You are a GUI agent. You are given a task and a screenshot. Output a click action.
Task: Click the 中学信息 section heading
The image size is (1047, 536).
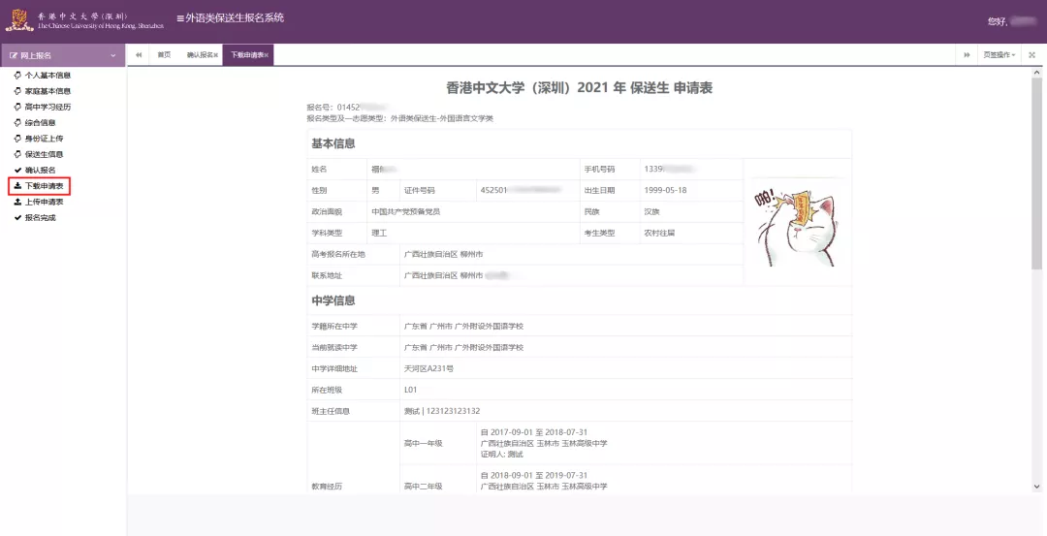pos(333,301)
